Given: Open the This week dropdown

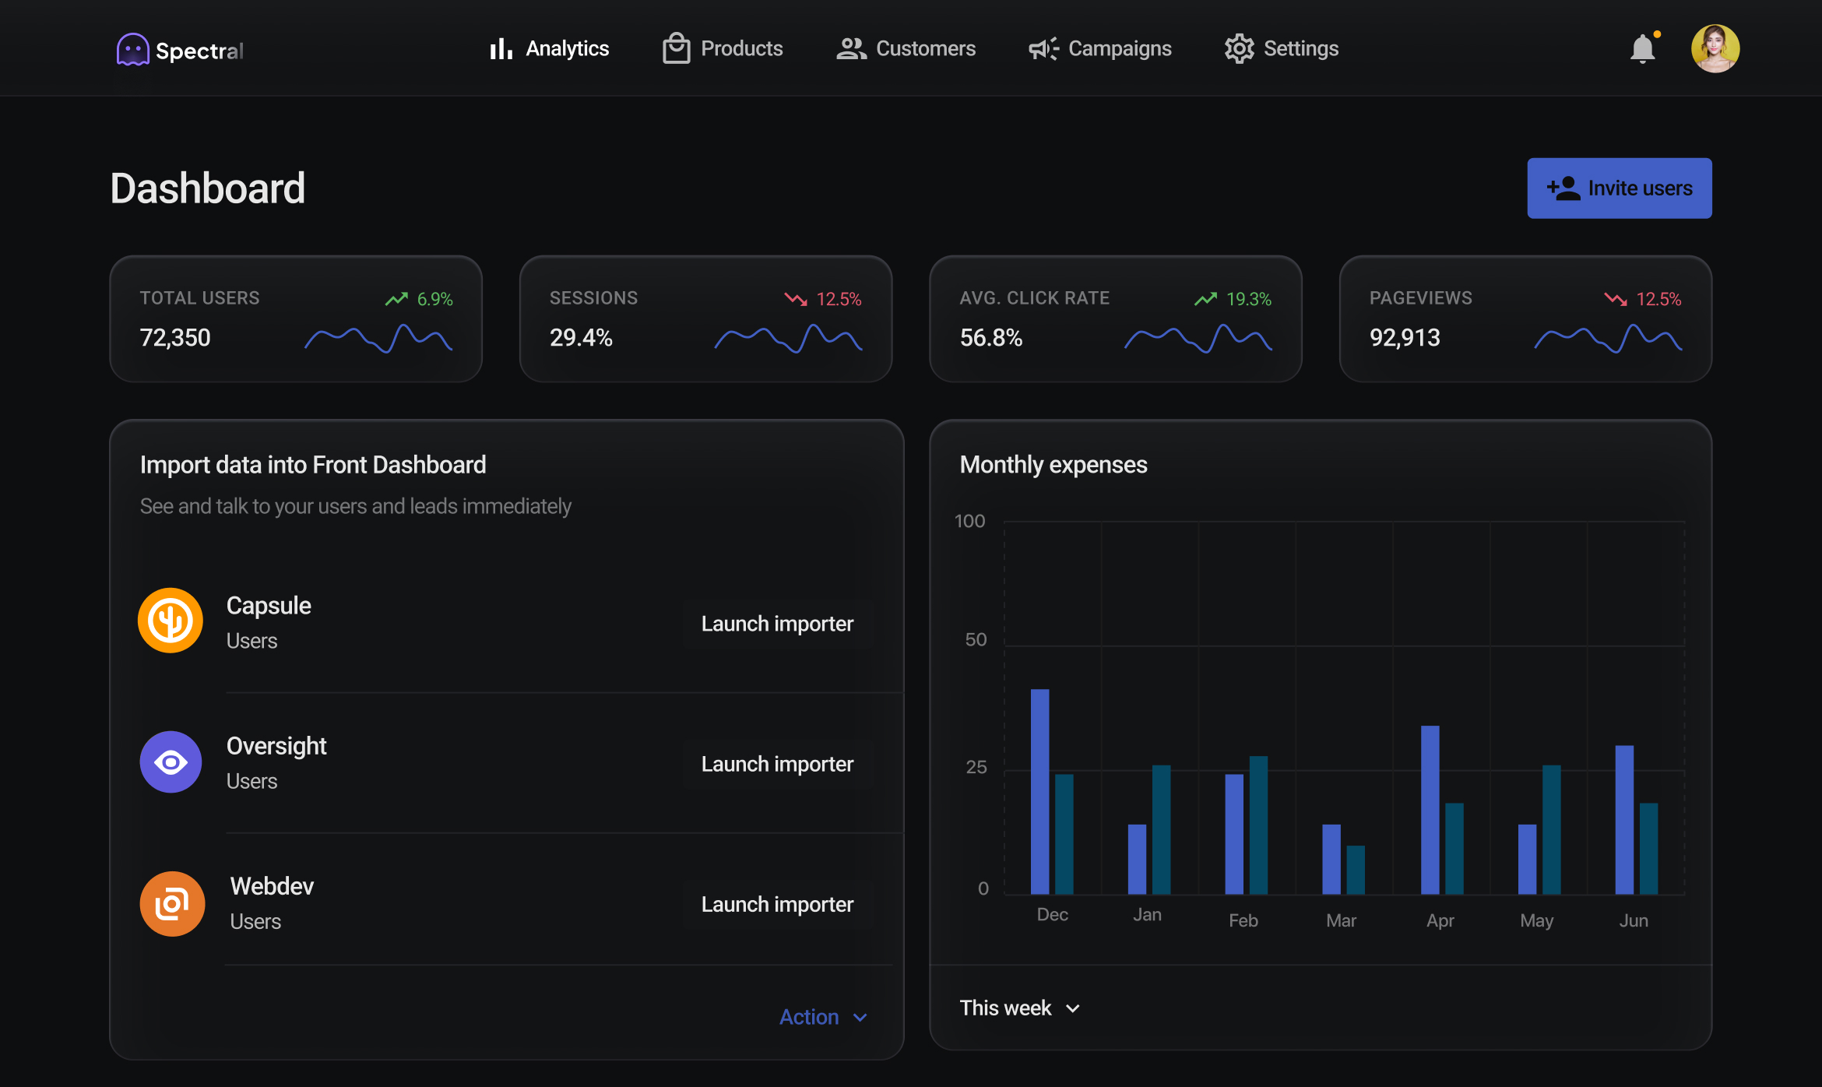Looking at the screenshot, I should tap(1006, 1008).
